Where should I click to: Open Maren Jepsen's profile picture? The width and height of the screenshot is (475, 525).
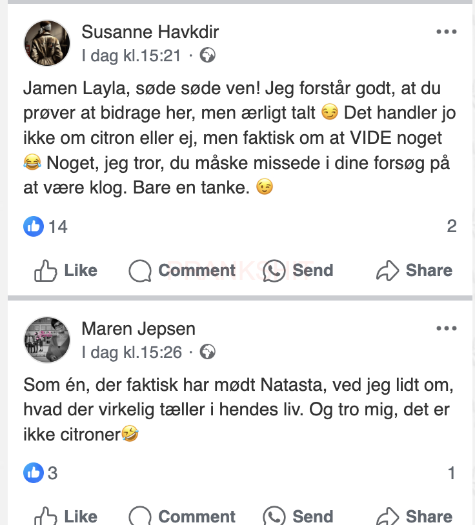click(x=46, y=340)
